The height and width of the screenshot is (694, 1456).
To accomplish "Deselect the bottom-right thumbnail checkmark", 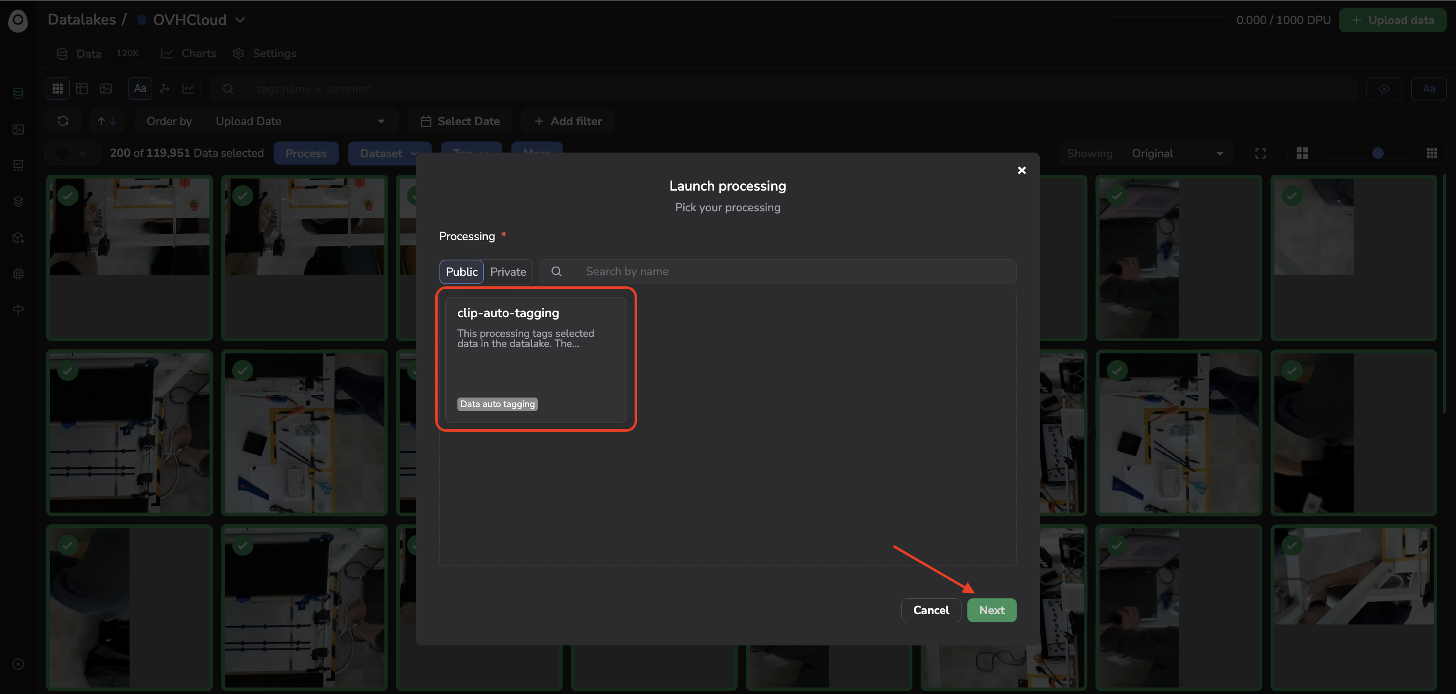I will click(x=1291, y=545).
